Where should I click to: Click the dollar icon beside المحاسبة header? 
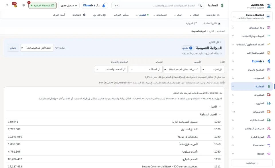pyautogui.click(x=222, y=5)
